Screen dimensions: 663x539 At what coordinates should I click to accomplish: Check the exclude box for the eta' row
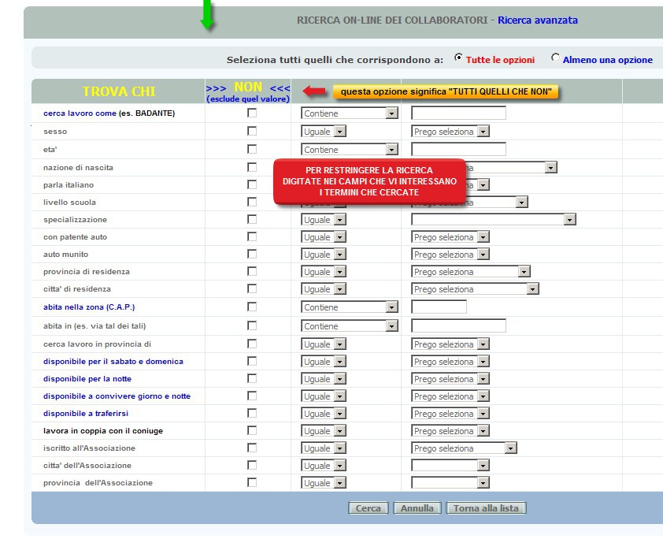pos(252,150)
